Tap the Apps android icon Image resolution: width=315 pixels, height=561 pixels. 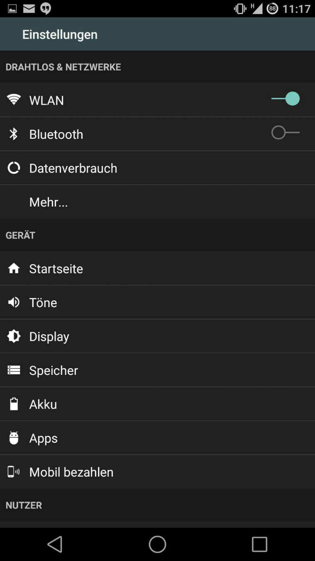14,438
